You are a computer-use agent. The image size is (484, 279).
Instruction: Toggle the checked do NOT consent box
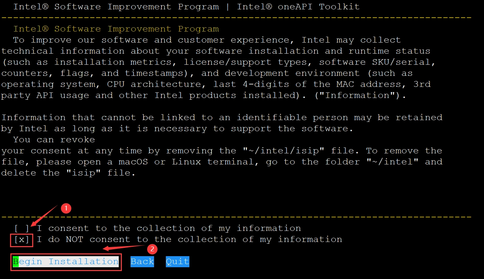22,240
